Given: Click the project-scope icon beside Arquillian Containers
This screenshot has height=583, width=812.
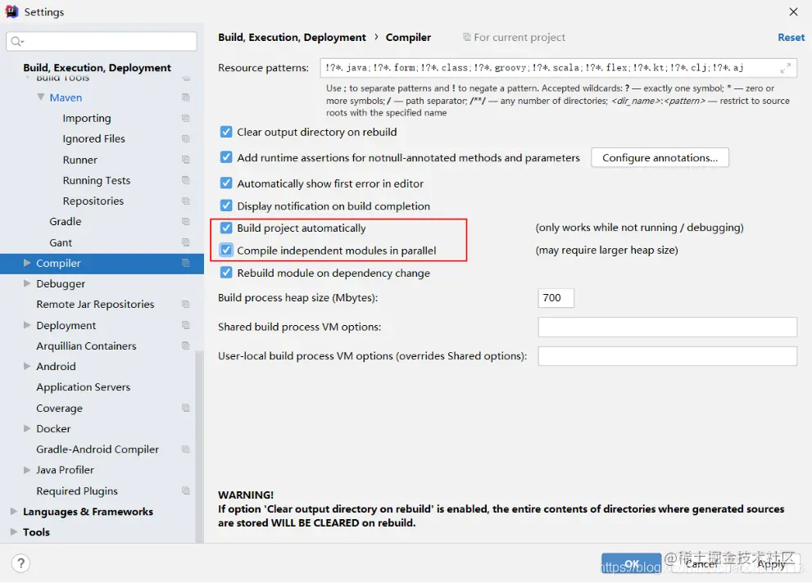Looking at the screenshot, I should click(x=186, y=346).
